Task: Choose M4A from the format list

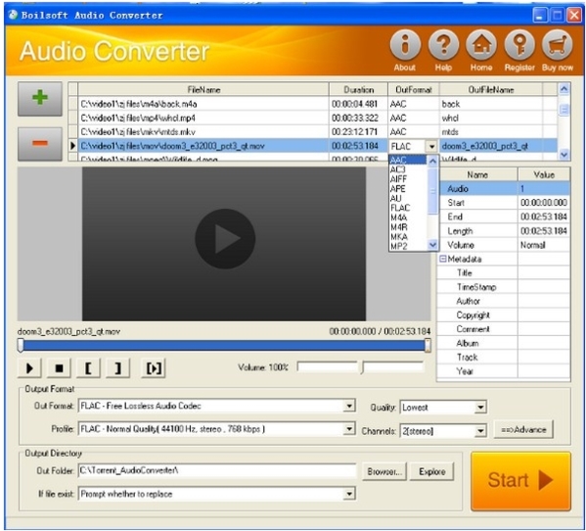Action: click(x=407, y=217)
